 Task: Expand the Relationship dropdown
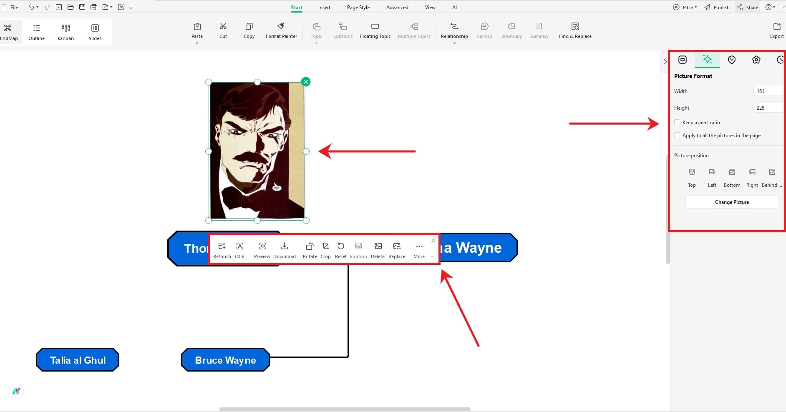click(x=454, y=43)
